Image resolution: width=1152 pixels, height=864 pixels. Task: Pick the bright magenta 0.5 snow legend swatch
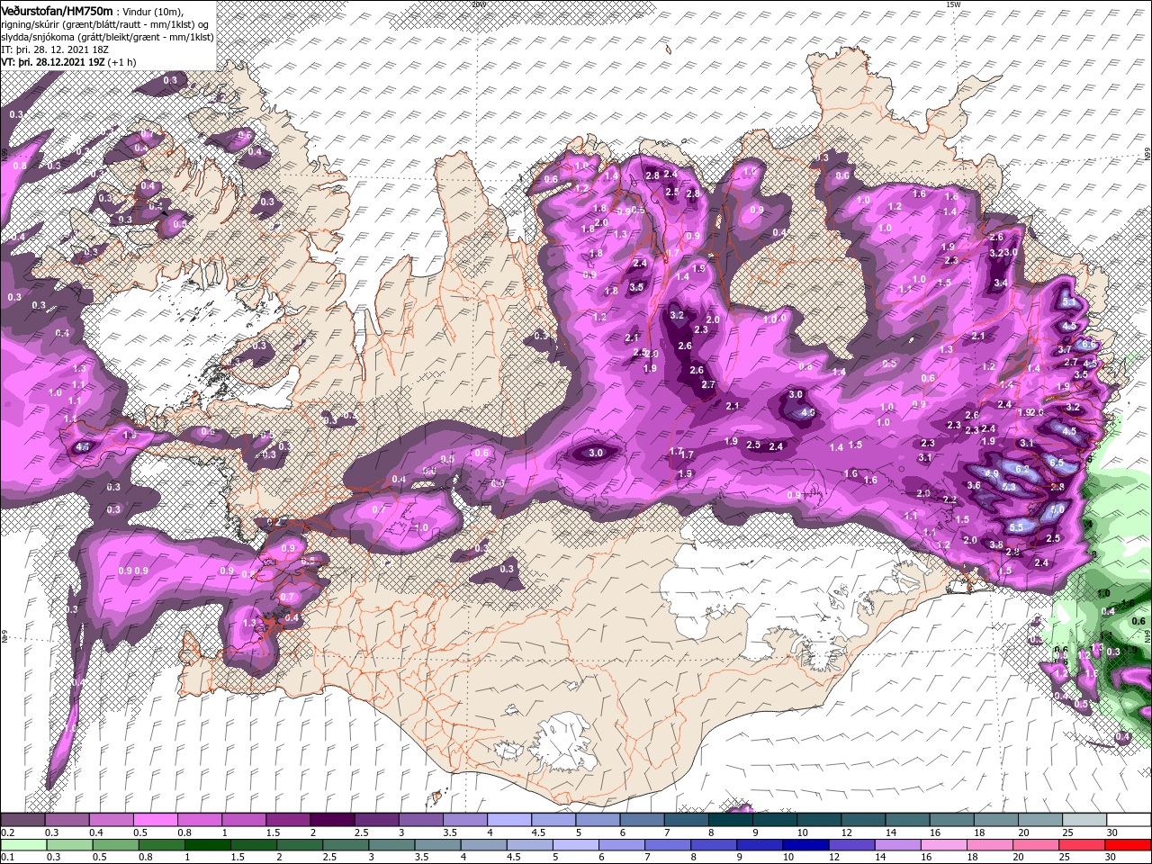pos(155,820)
